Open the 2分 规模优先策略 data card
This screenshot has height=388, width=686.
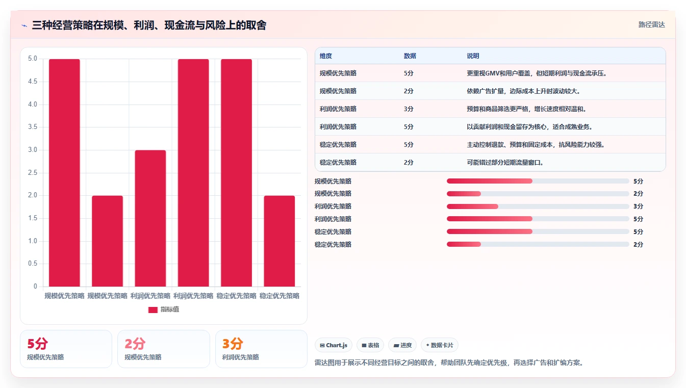pos(164,349)
